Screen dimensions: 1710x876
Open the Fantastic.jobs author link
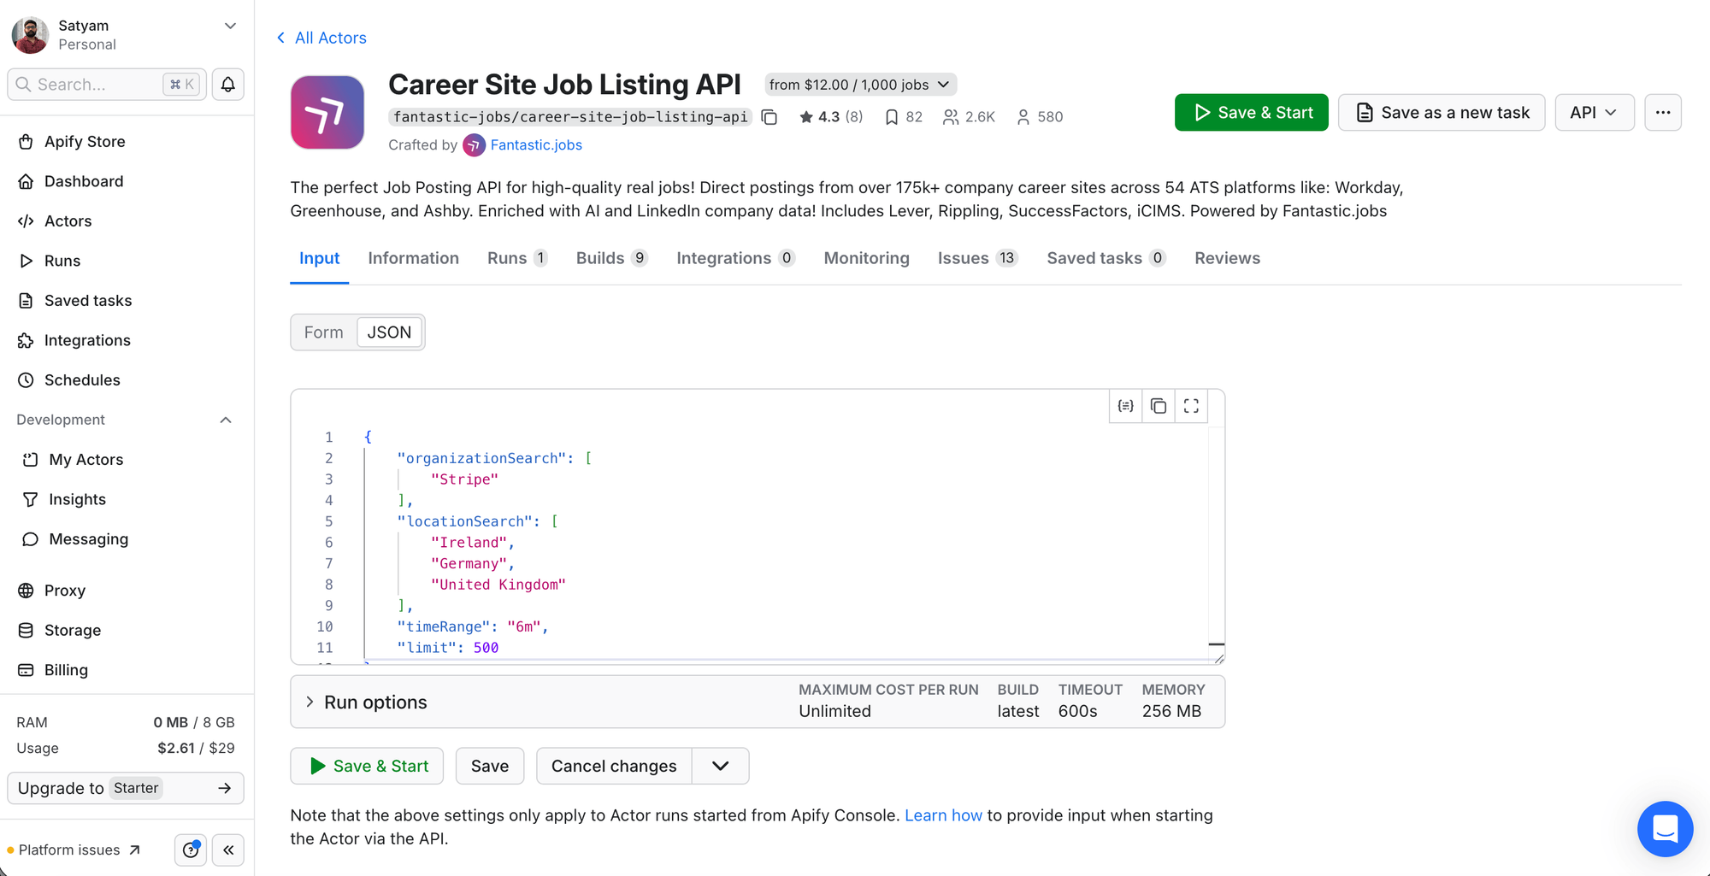click(x=536, y=145)
